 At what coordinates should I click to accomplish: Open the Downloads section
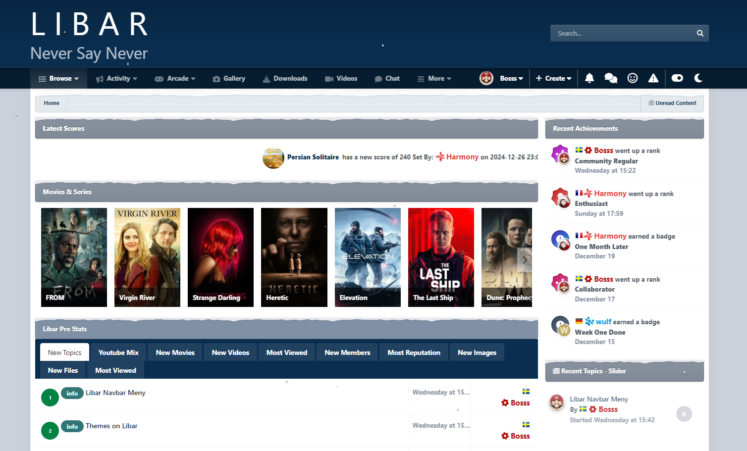285,78
